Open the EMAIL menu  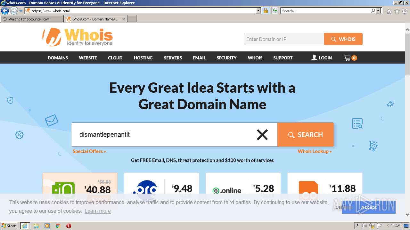tap(199, 58)
